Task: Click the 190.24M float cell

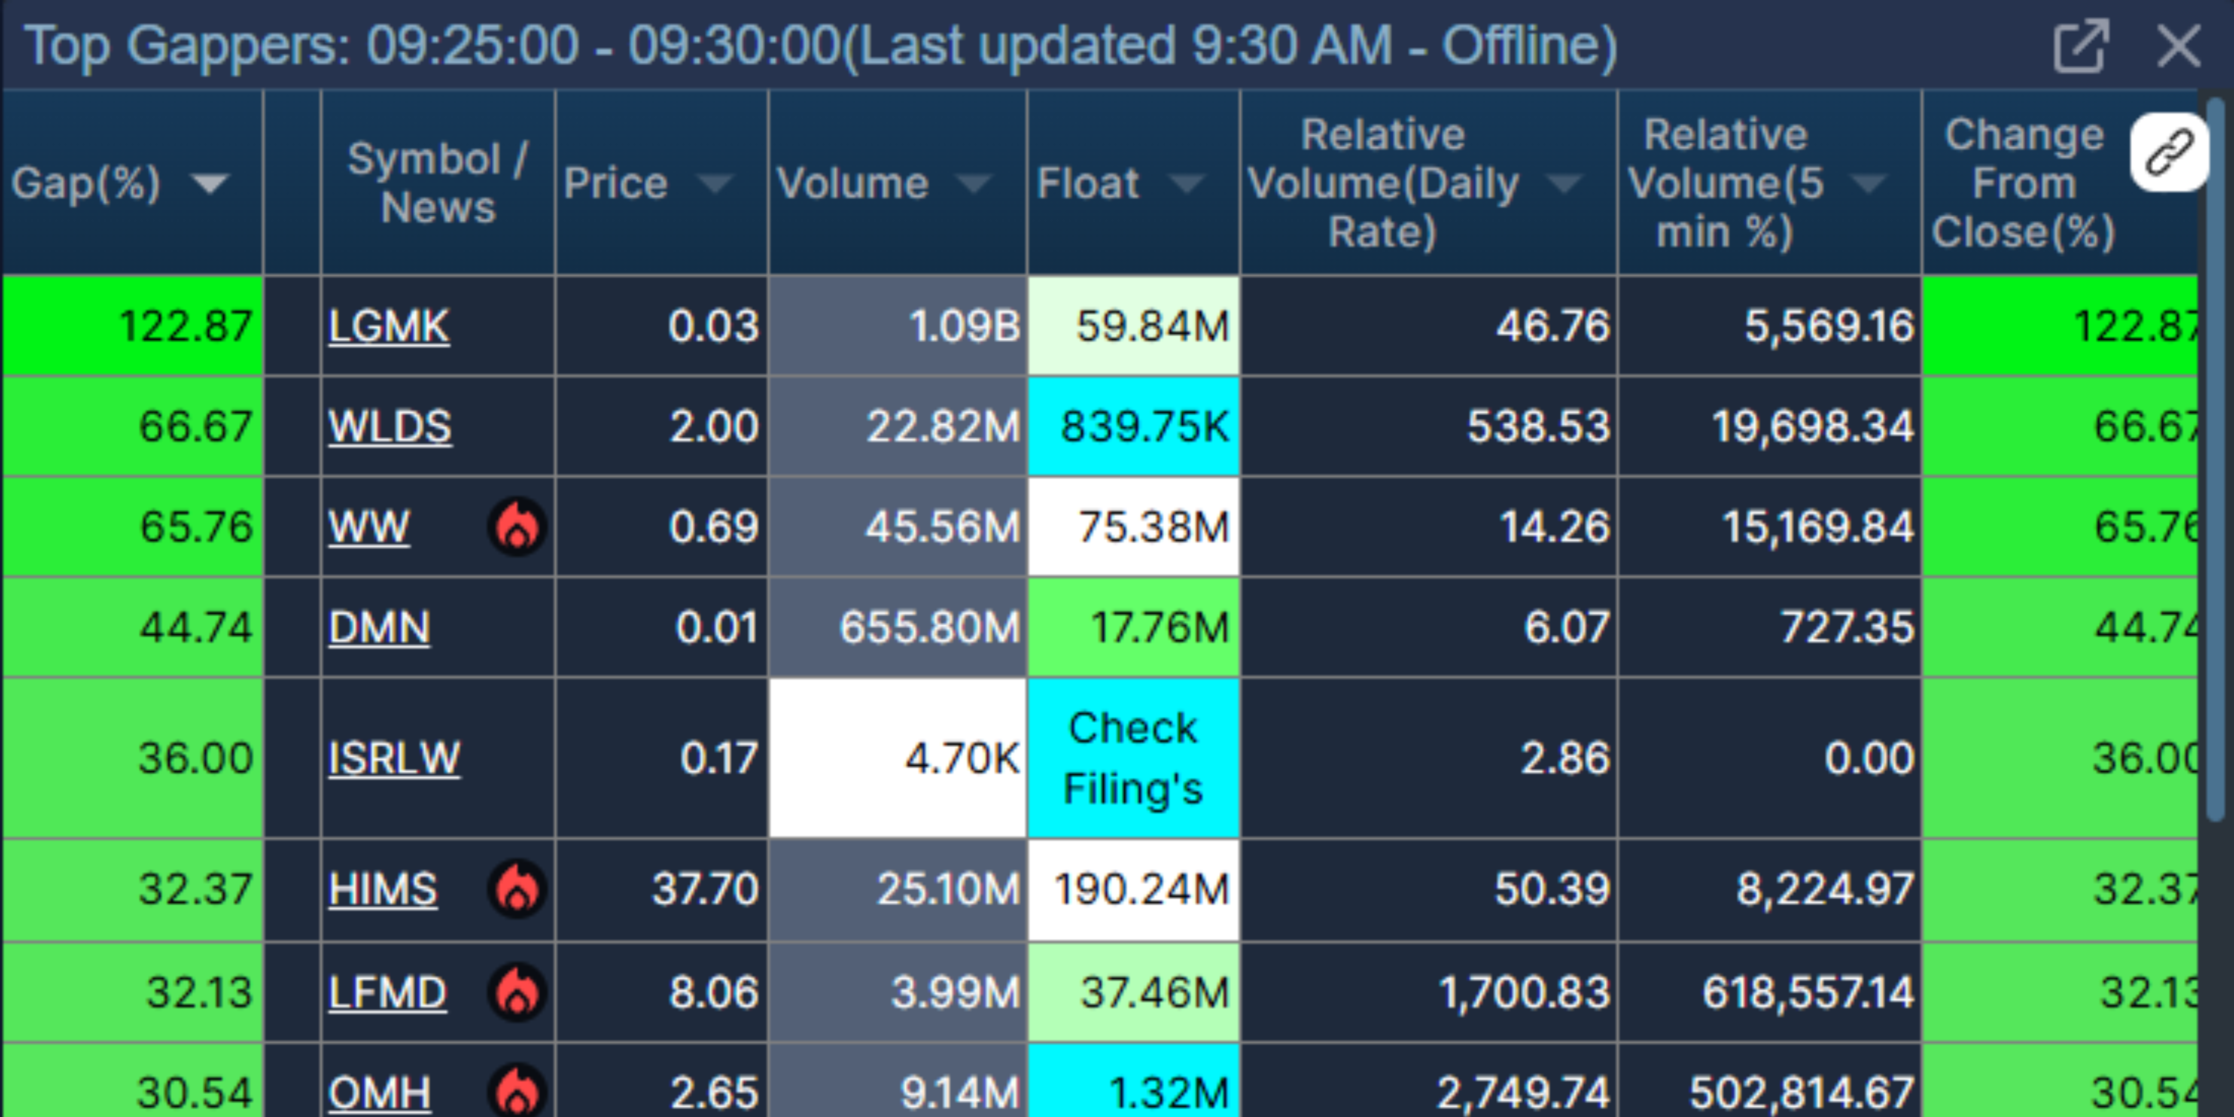Action: pyautogui.click(x=1133, y=890)
